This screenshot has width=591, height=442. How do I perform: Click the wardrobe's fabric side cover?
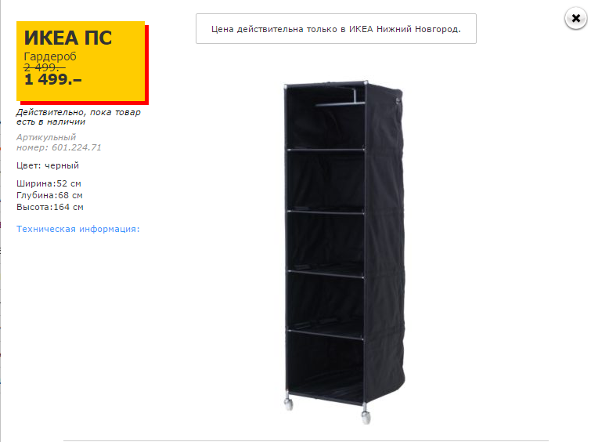pyautogui.click(x=384, y=241)
